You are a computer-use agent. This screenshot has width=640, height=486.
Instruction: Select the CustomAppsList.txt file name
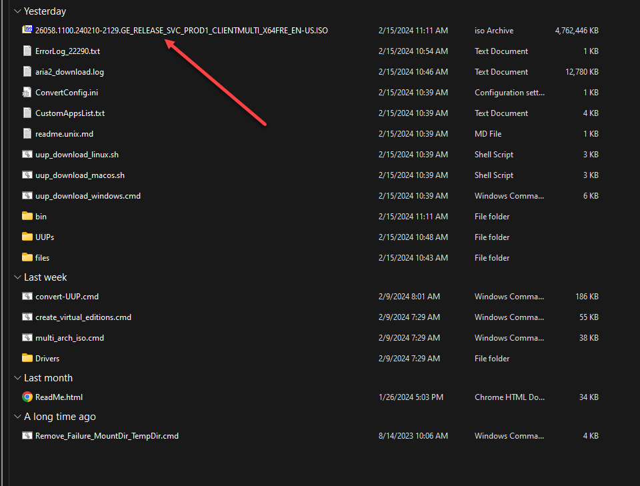(70, 113)
